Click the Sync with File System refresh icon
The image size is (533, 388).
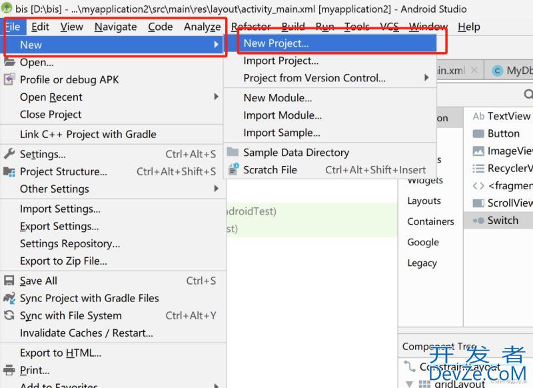click(x=9, y=315)
